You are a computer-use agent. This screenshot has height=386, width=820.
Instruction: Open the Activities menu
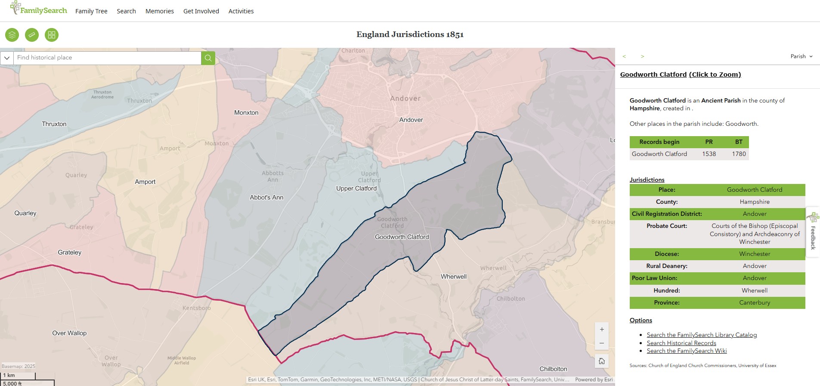click(241, 11)
